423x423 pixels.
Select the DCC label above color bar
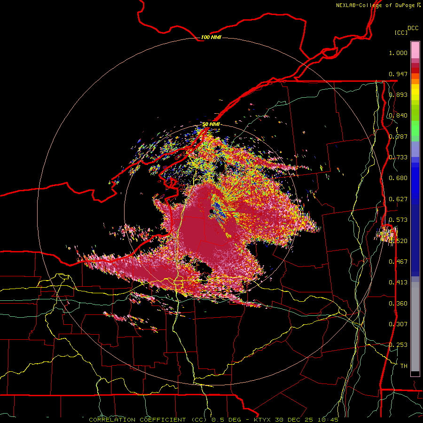(413, 28)
